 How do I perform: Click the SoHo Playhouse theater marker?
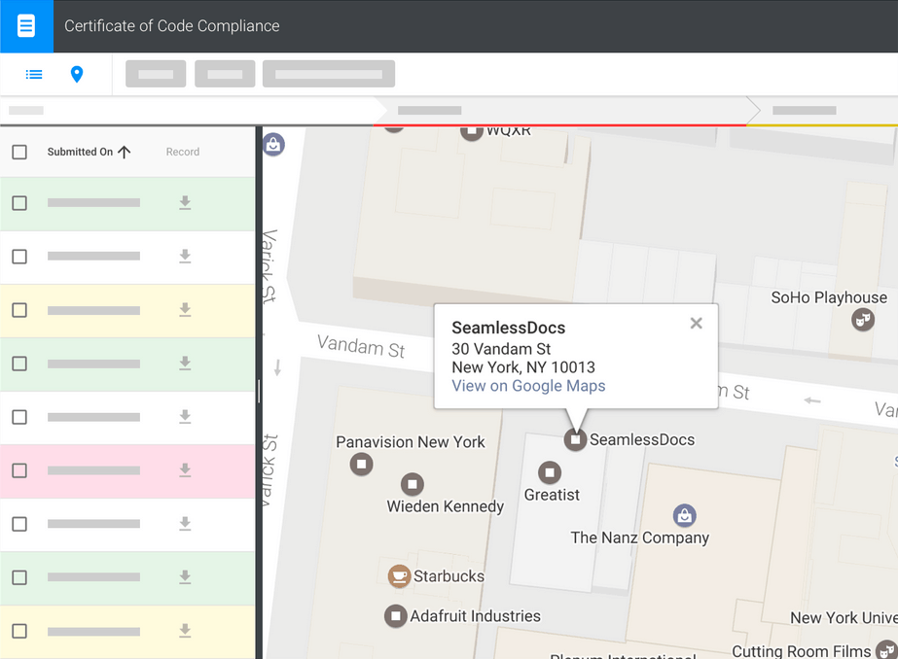(863, 319)
